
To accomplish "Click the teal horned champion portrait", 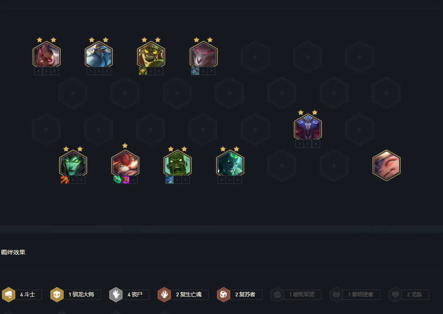I will 230,164.
